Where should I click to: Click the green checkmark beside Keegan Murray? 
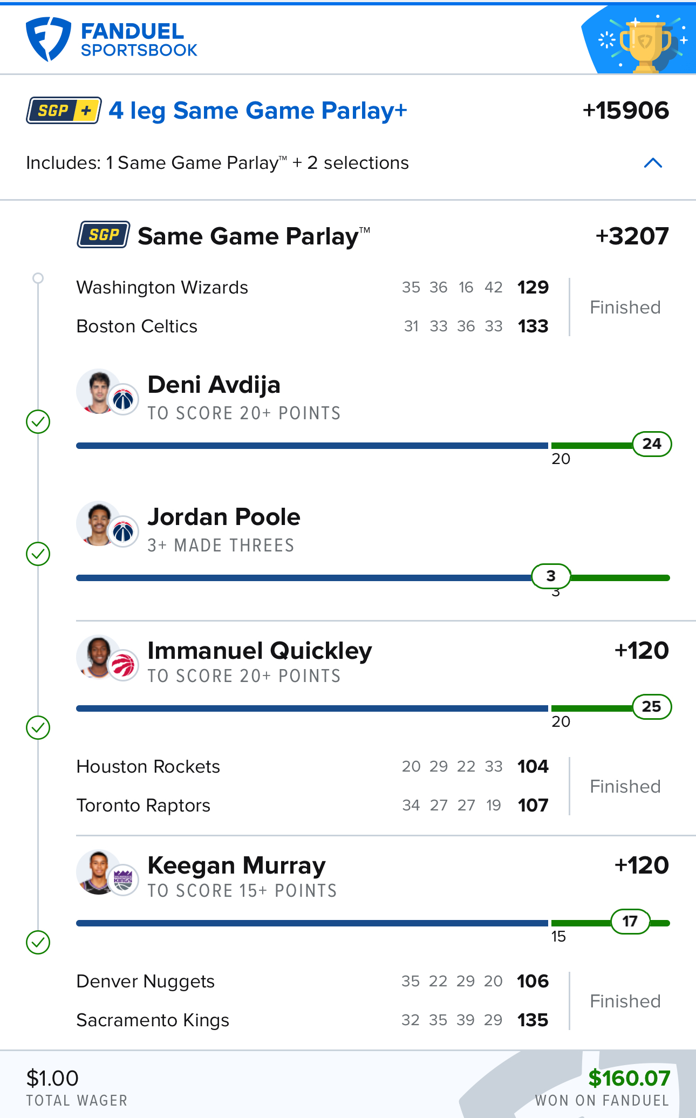click(38, 942)
